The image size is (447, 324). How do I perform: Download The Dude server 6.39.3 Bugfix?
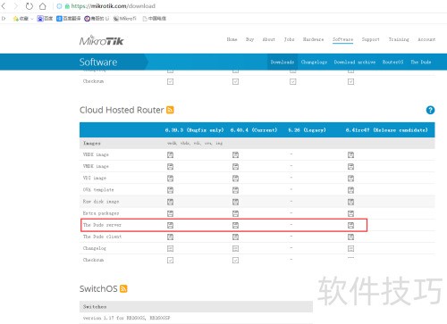pyautogui.click(x=170, y=225)
